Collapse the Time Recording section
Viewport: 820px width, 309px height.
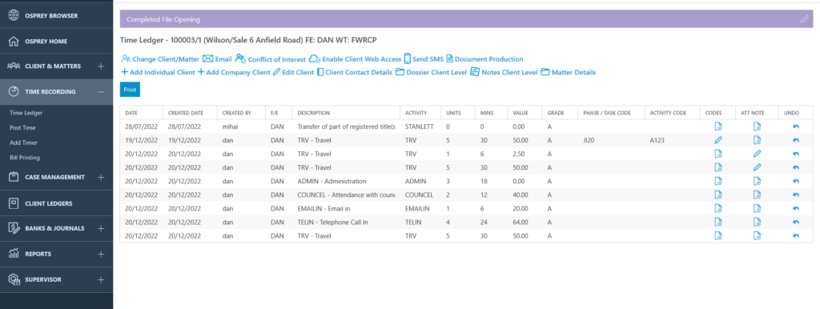101,92
